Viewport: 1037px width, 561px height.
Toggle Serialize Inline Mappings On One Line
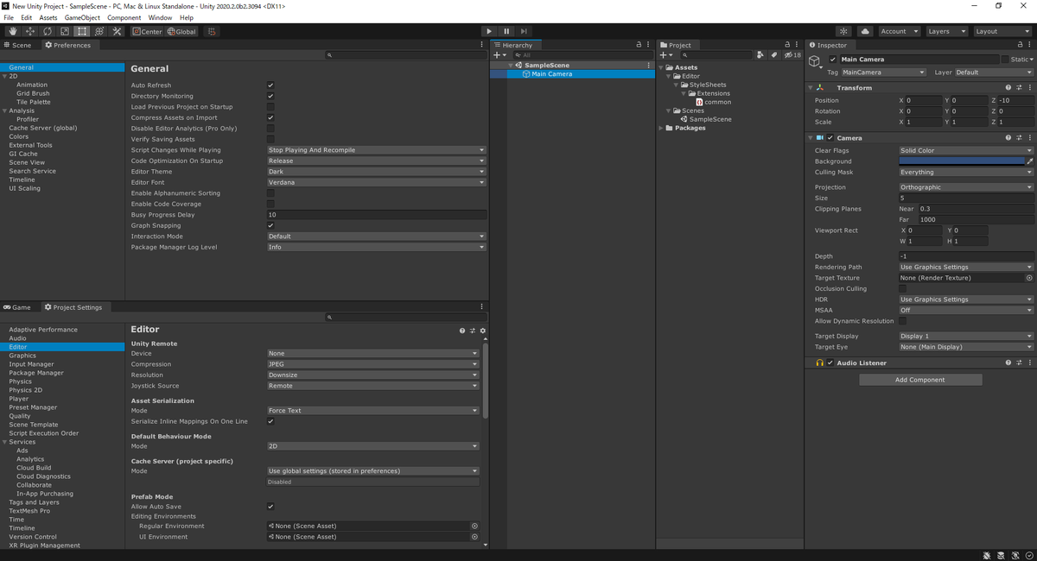coord(270,421)
